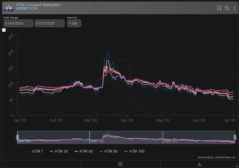This screenshot has width=239, height=168.
Task: Toggle the ATM 180 series in legend
Action: click(x=134, y=151)
